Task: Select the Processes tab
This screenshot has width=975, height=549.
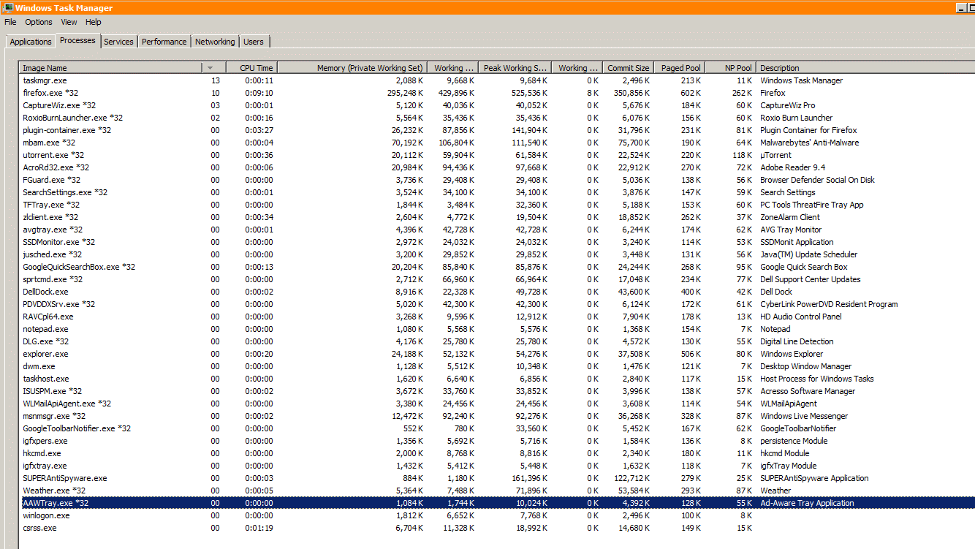Action: 77,40
